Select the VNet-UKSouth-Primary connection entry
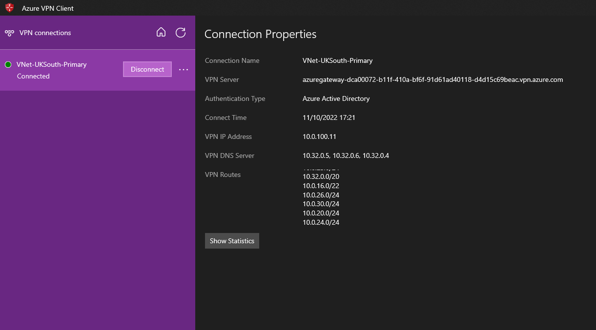 pos(51,64)
